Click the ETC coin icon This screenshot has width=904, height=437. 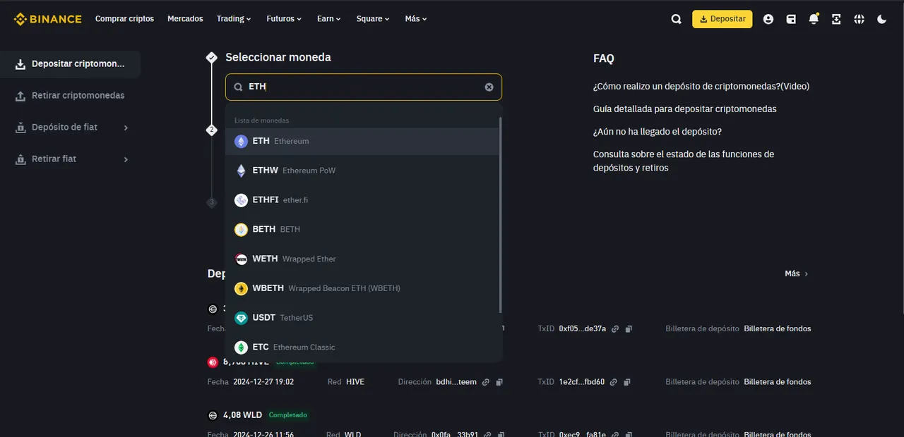[x=241, y=347]
